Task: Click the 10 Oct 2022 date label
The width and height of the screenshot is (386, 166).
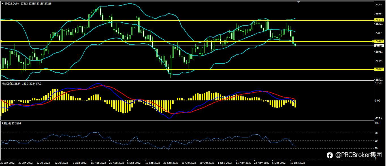Action: tap(189, 163)
